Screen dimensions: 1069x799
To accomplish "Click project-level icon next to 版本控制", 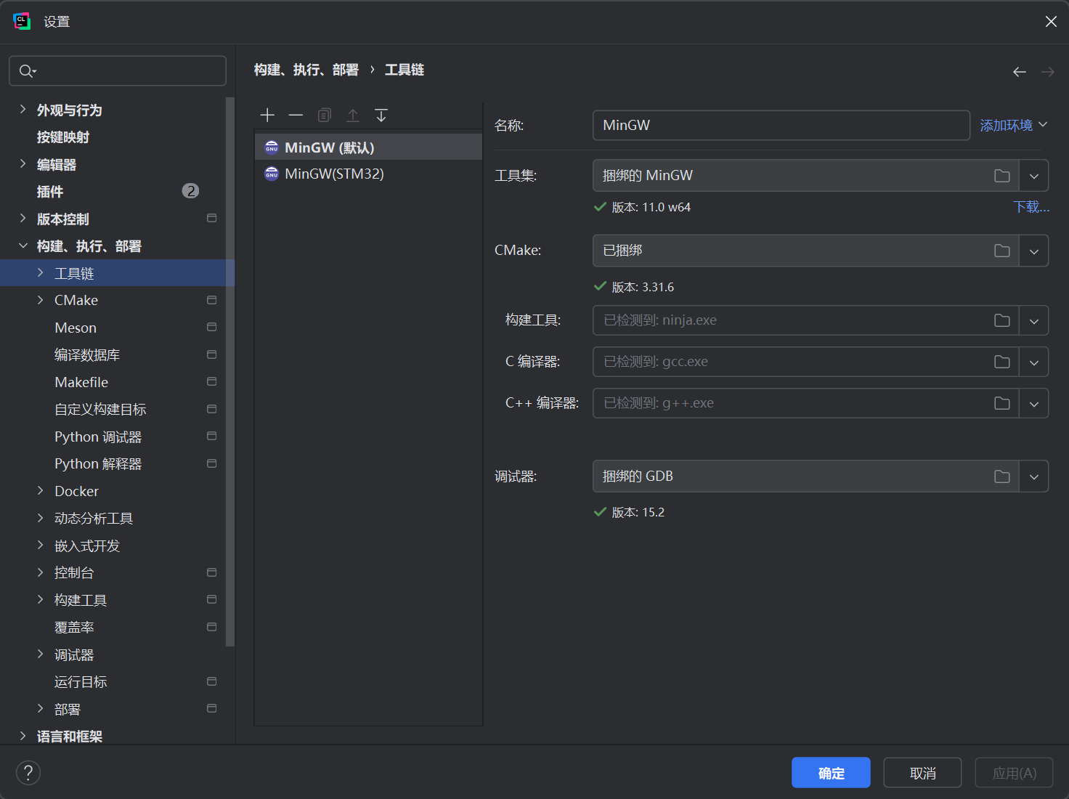I will (x=212, y=218).
